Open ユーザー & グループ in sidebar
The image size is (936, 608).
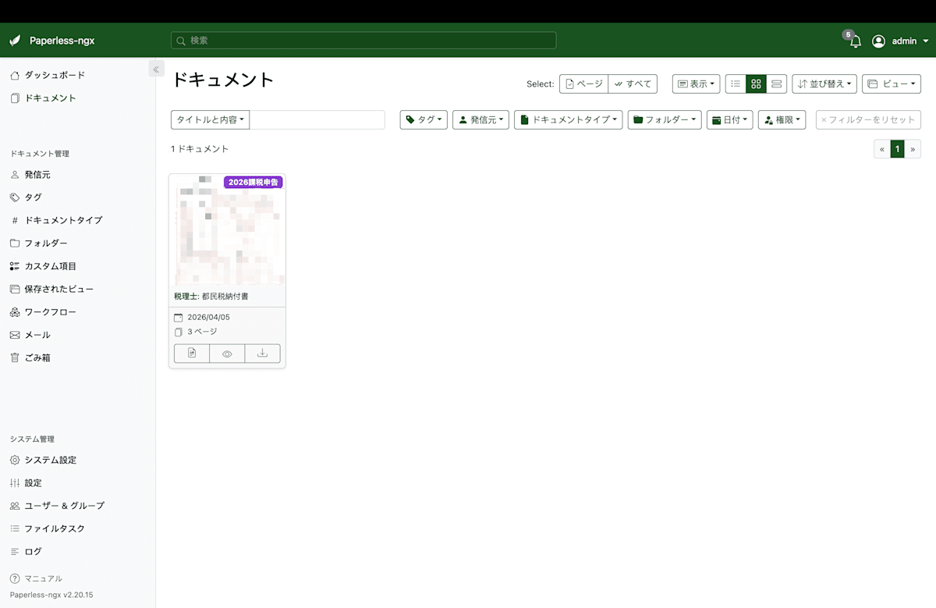[57, 506]
